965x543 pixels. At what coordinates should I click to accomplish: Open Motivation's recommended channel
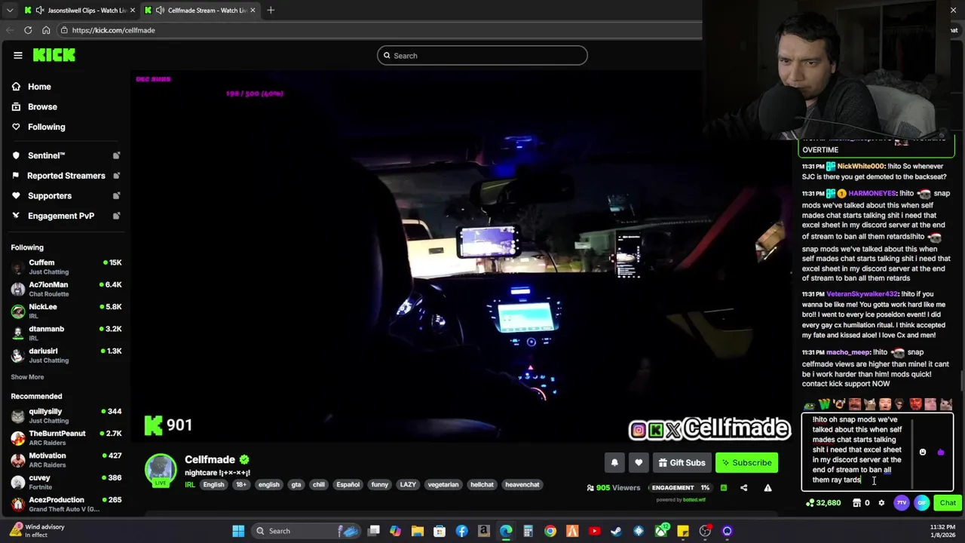66,460
